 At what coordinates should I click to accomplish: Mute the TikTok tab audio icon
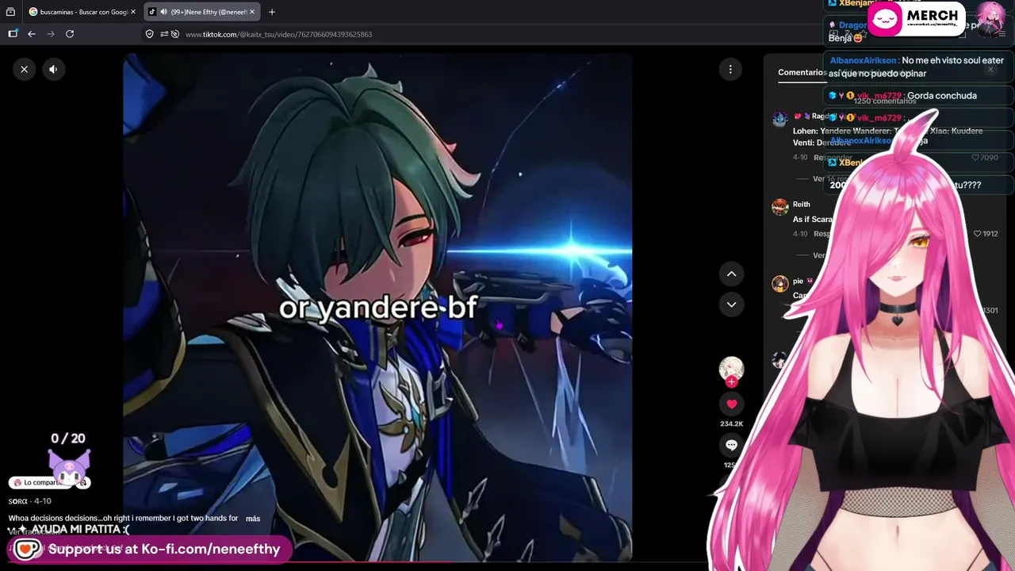point(163,12)
